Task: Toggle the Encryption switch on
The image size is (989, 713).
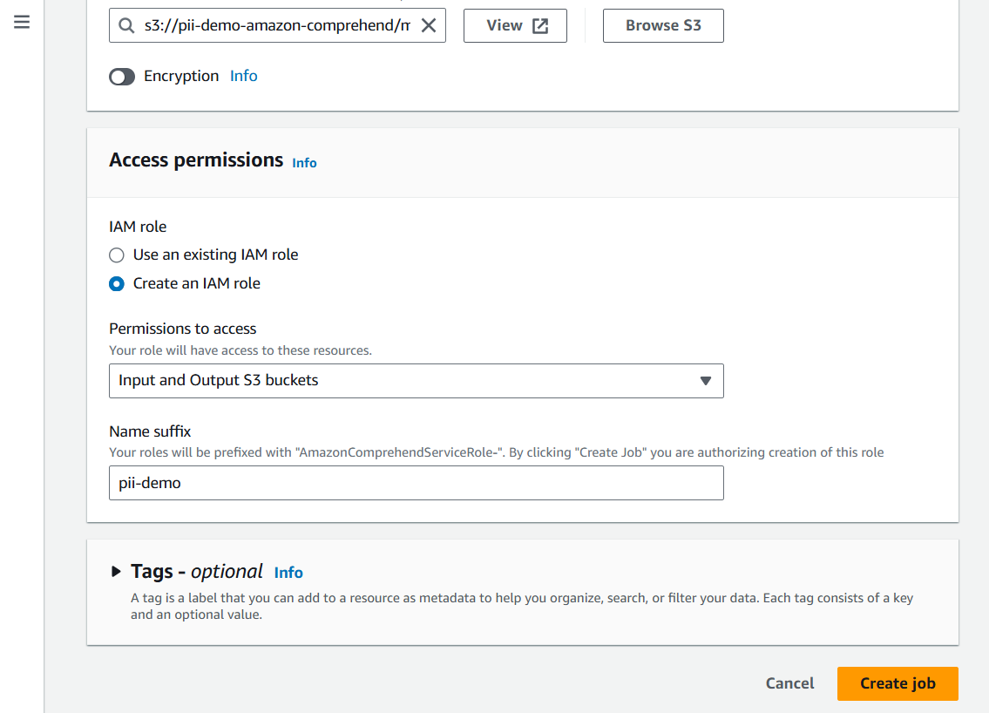Action: point(122,77)
